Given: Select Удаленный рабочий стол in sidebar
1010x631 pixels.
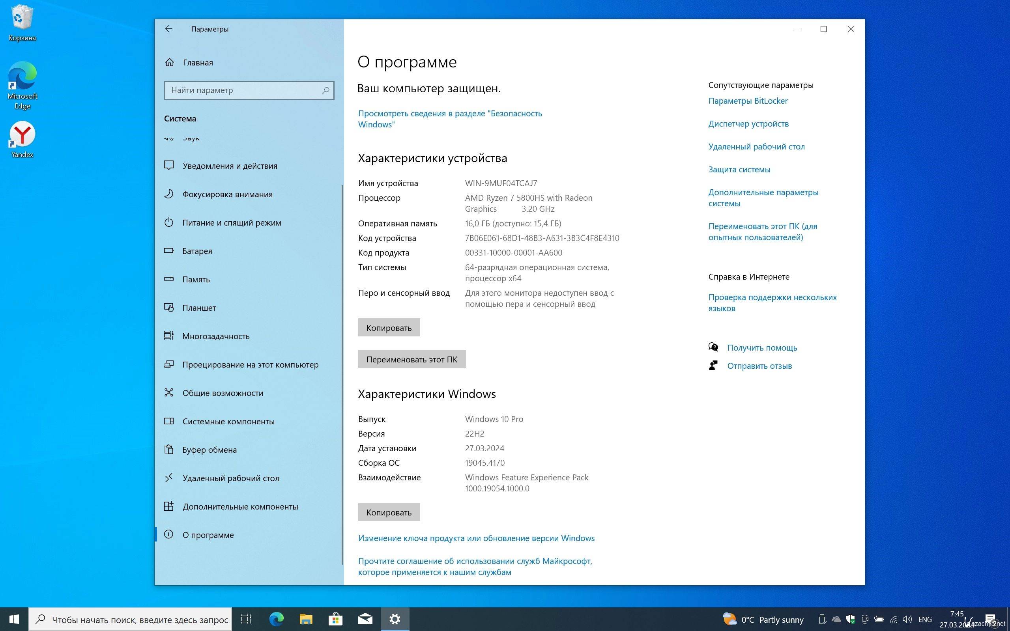Looking at the screenshot, I should click(x=230, y=478).
